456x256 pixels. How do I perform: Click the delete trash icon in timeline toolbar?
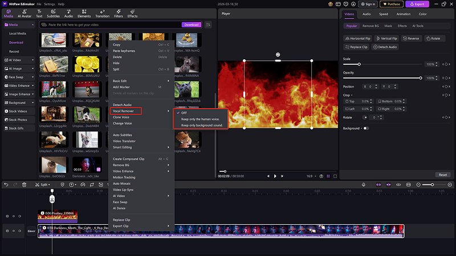(24, 184)
